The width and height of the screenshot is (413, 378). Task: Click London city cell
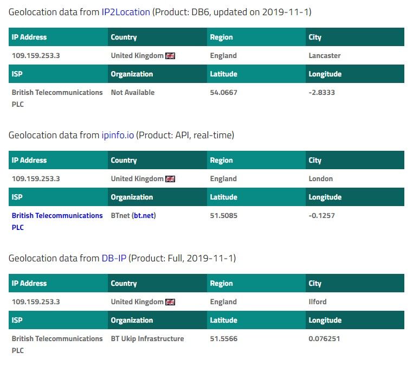pos(321,179)
